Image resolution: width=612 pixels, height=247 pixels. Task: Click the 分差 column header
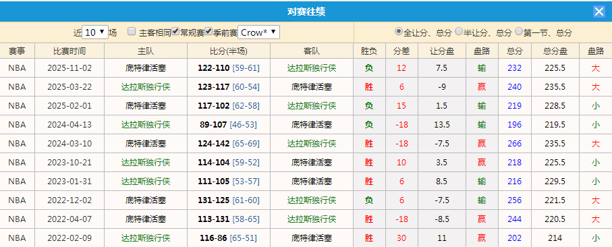tap(401, 51)
